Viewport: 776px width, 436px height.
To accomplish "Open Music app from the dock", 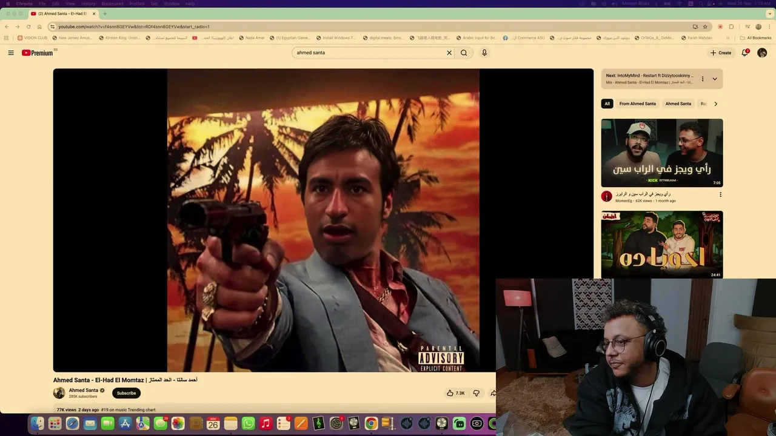I will (x=266, y=424).
